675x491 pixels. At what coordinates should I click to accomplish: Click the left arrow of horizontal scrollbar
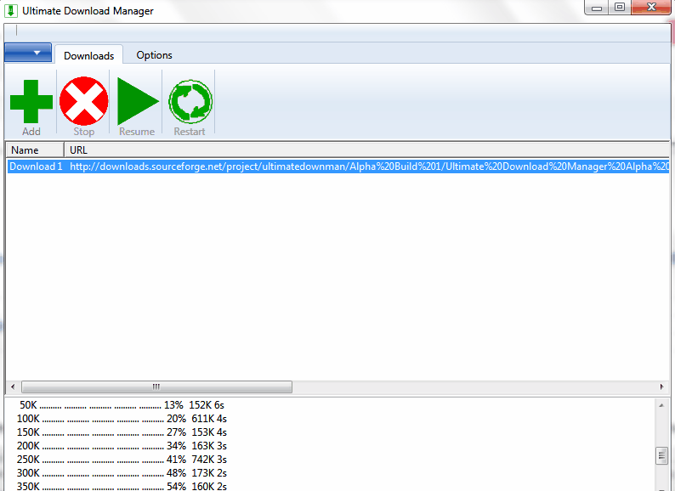[x=13, y=387]
